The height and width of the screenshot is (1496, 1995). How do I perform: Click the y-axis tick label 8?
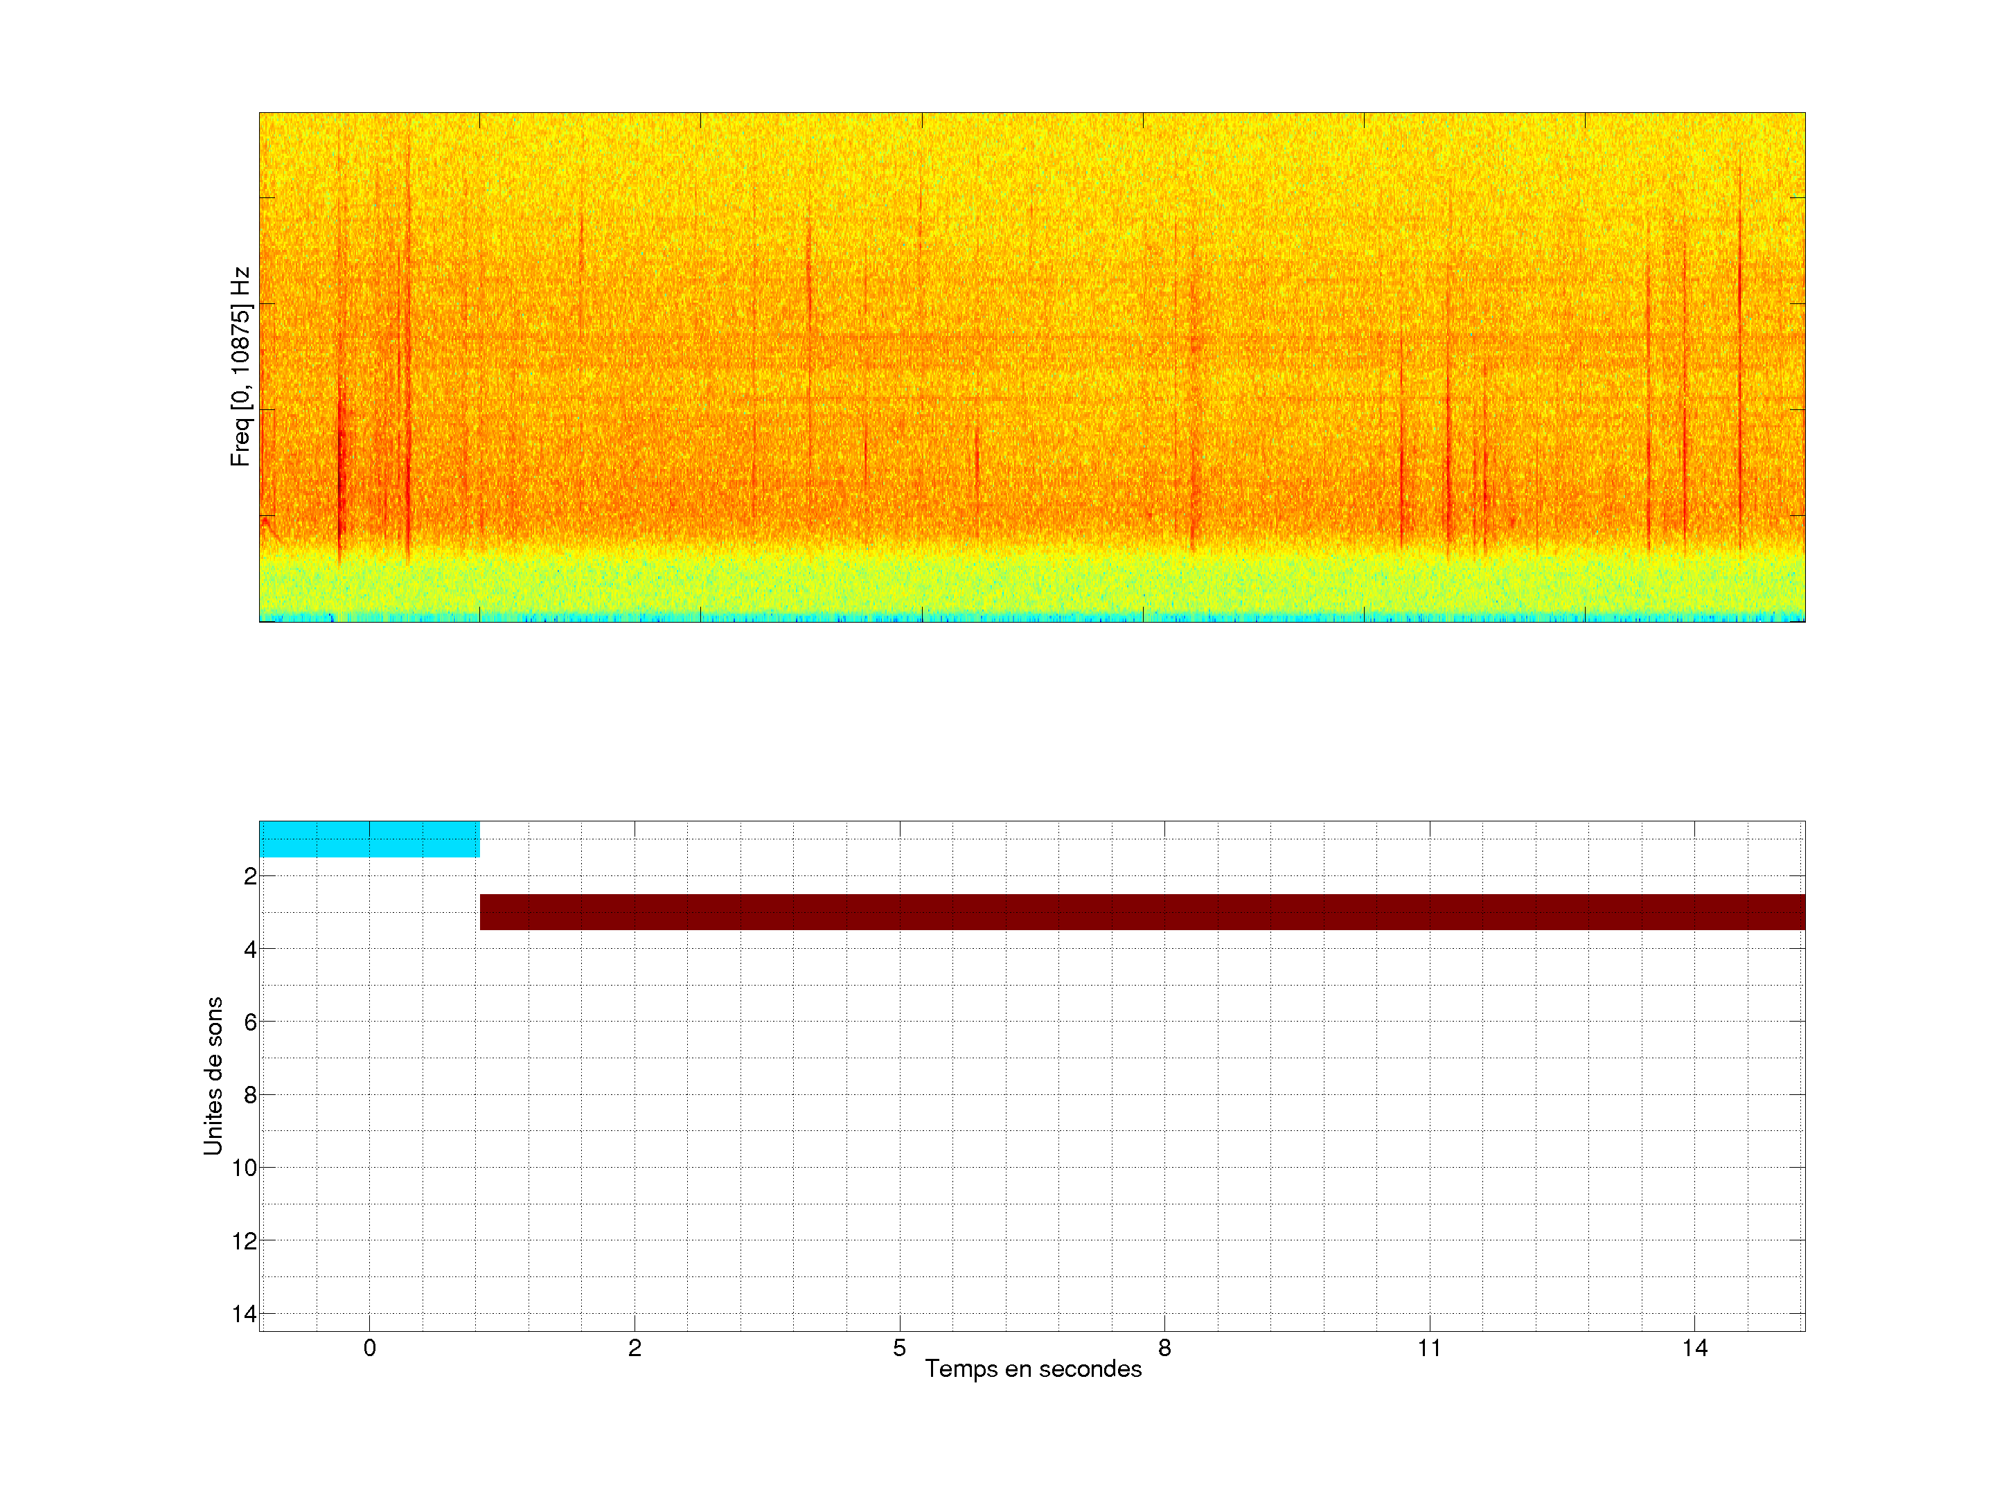(x=250, y=1095)
